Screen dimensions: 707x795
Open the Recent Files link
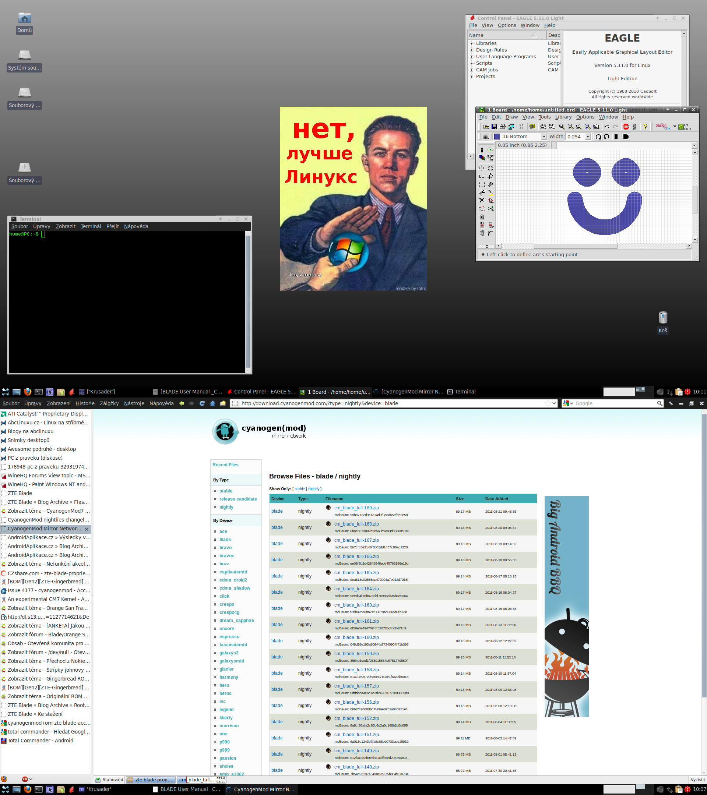pyautogui.click(x=225, y=465)
